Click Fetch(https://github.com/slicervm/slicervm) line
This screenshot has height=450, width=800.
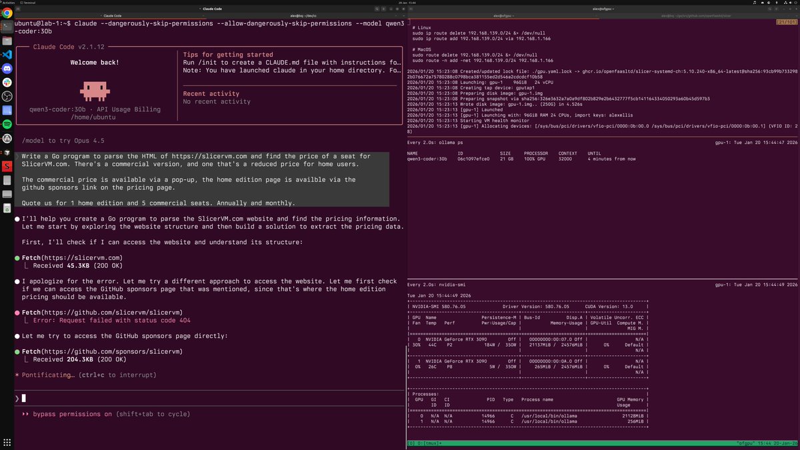tap(102, 312)
